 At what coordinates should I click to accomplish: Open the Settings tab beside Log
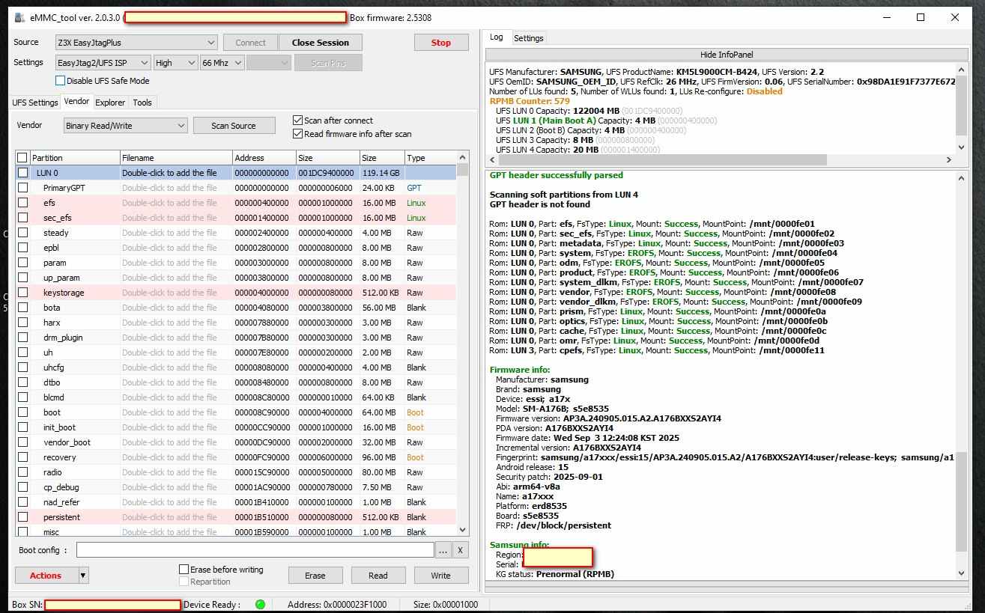coord(529,38)
